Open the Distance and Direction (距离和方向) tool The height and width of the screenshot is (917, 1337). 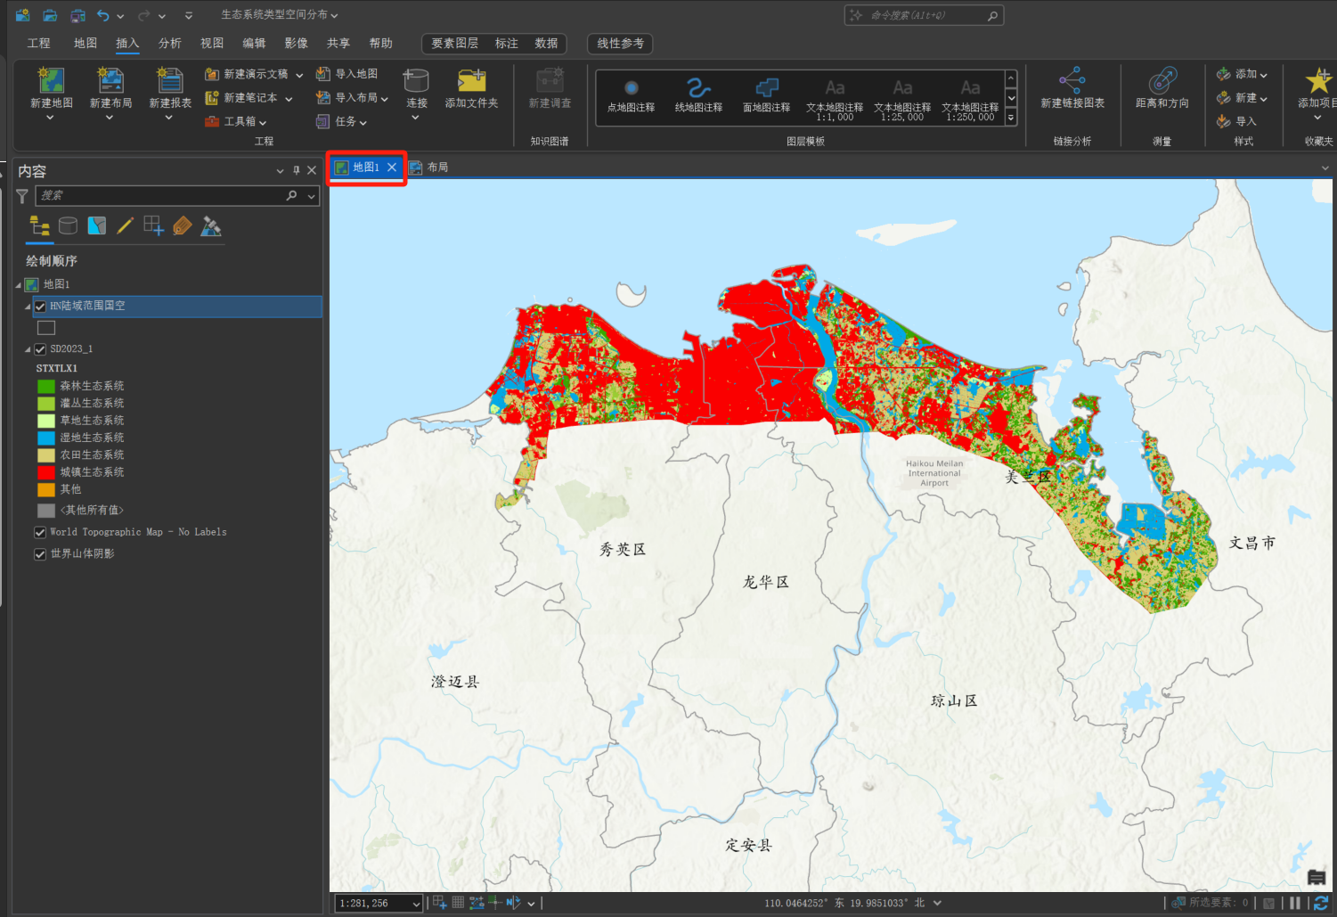point(1162,82)
